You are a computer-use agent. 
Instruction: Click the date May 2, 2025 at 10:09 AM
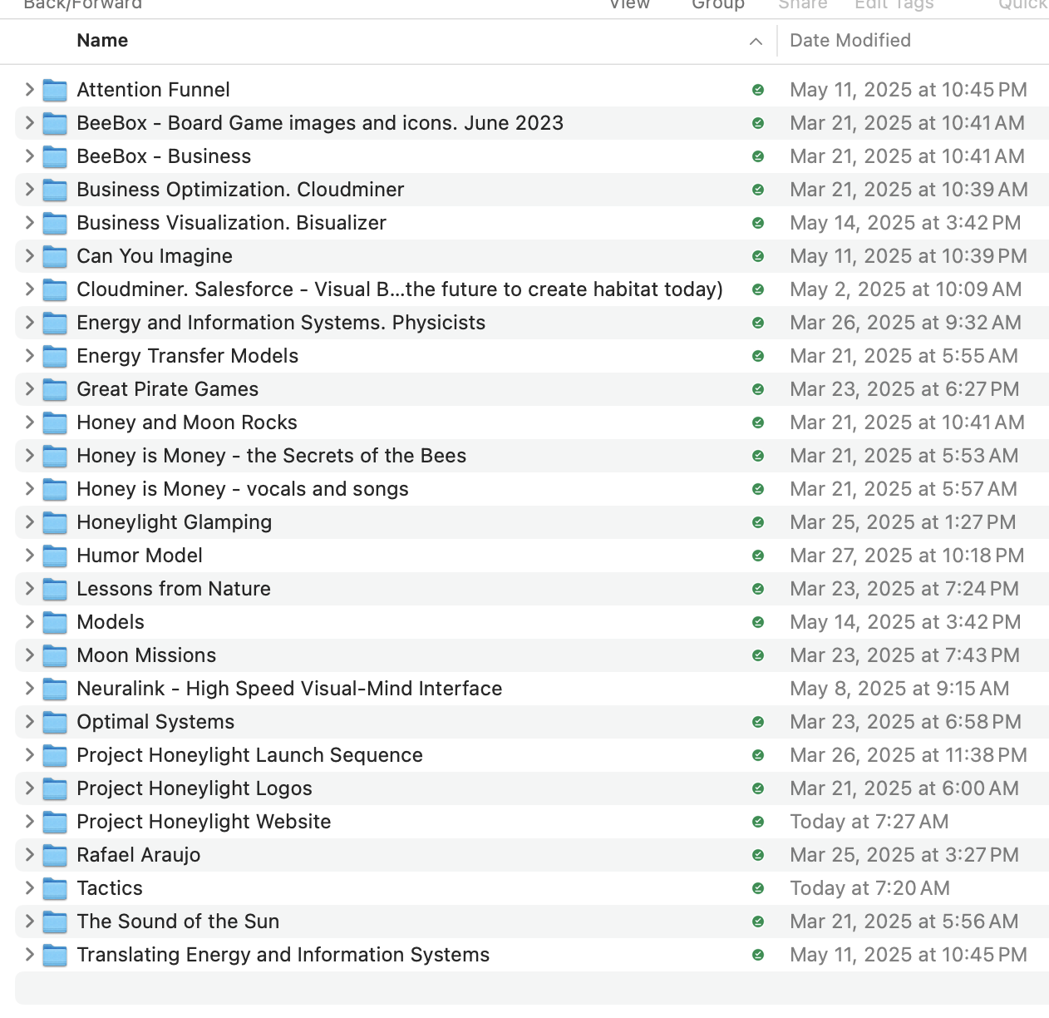coord(906,289)
